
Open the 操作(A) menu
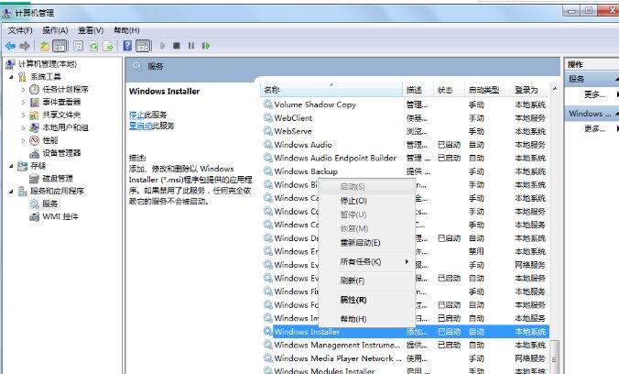pyautogui.click(x=55, y=30)
